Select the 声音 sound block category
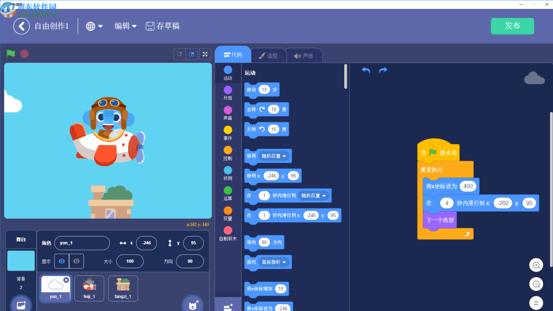This screenshot has width=553, height=311. click(x=228, y=113)
